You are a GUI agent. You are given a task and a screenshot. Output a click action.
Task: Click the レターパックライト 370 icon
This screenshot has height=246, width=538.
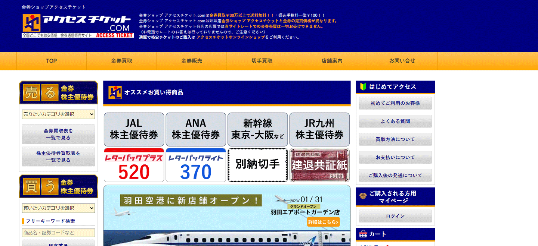[x=196, y=165]
